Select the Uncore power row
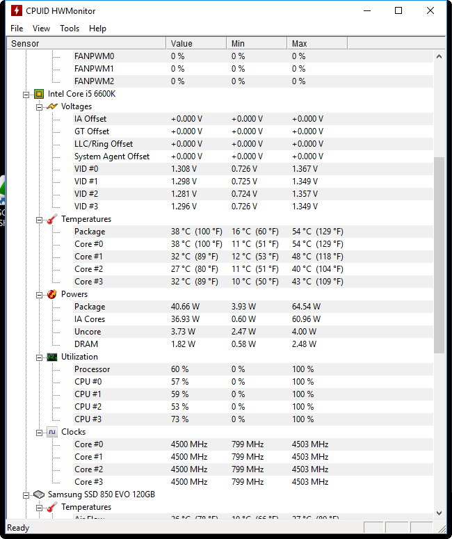Screen dimensions: 452x539 coord(253,332)
